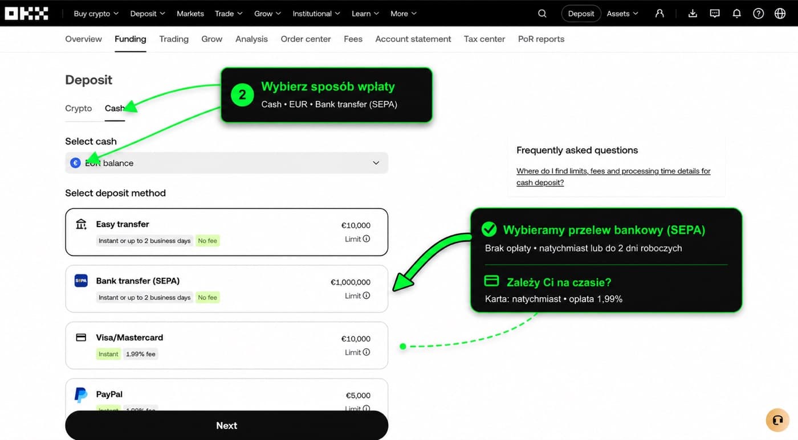Select the Easy transfer deposit method
This screenshot has height=440, width=798.
(x=227, y=232)
